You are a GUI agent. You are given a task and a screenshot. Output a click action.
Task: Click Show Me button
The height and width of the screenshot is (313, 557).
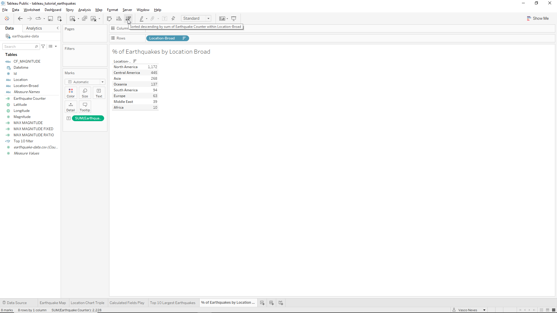[x=538, y=18]
